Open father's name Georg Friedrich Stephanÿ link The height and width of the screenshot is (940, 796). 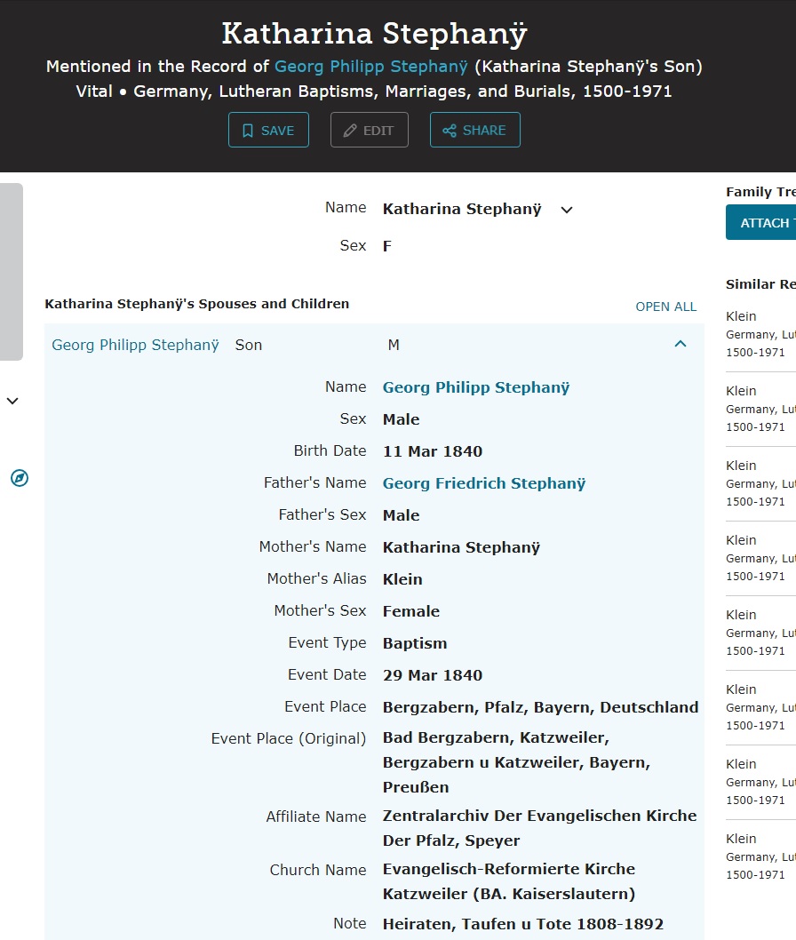tap(483, 483)
